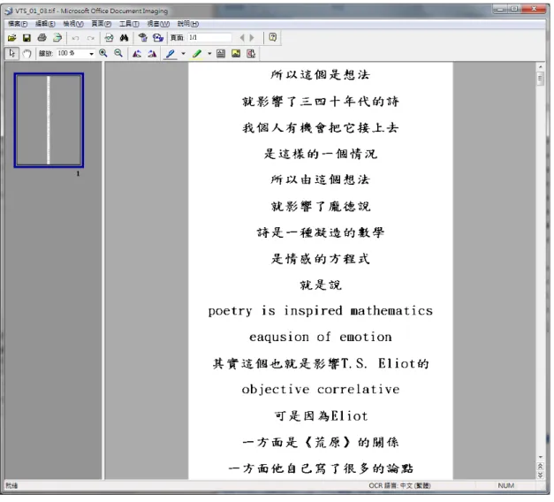This screenshot has height=502, width=554.
Task: Expand the Highlighter options dropdown arrow
Action: [x=210, y=54]
